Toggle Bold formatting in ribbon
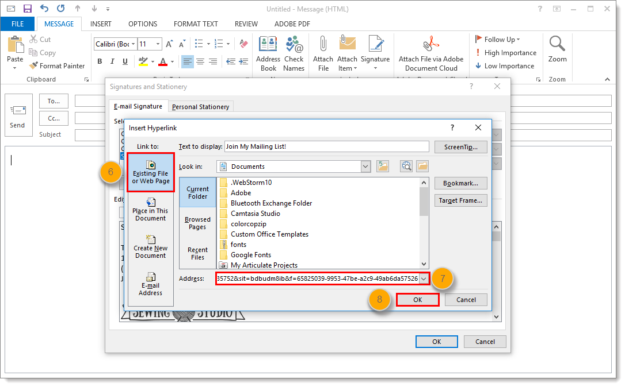 (x=100, y=61)
